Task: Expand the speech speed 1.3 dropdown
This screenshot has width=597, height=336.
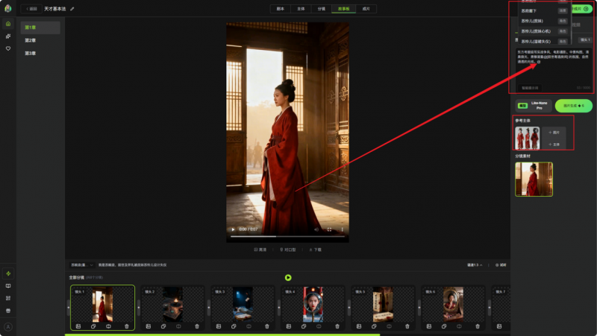Action: (475, 264)
